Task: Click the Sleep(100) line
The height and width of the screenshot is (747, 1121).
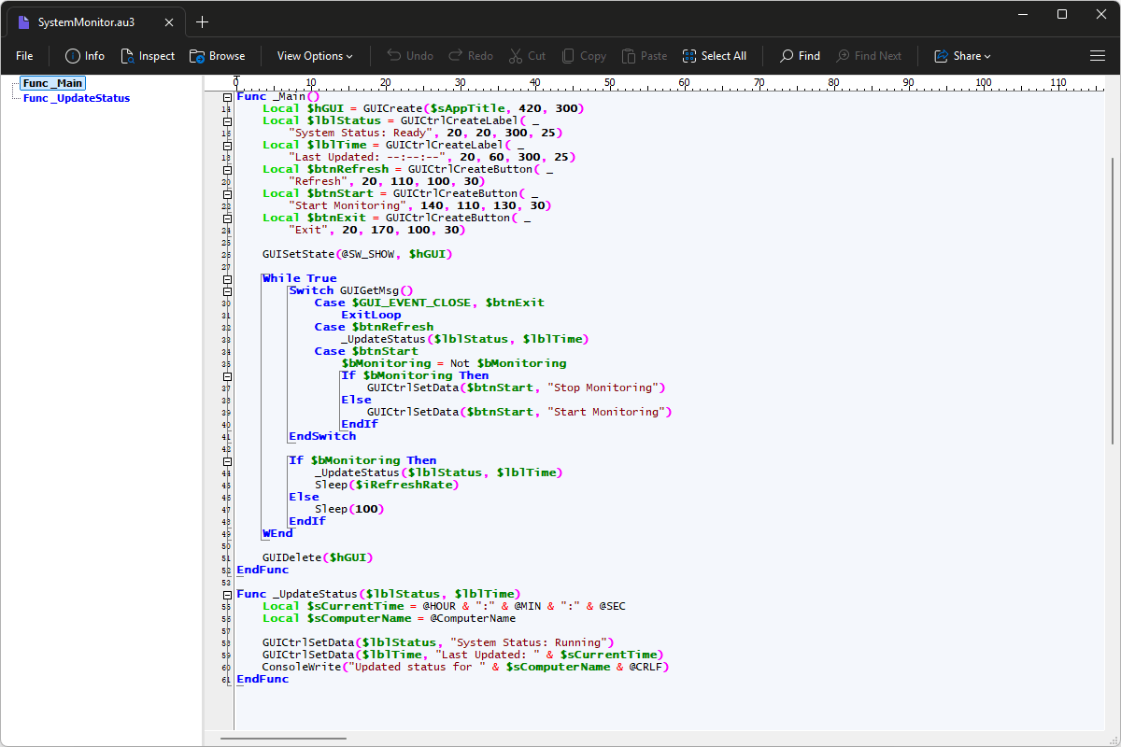Action: tap(349, 509)
